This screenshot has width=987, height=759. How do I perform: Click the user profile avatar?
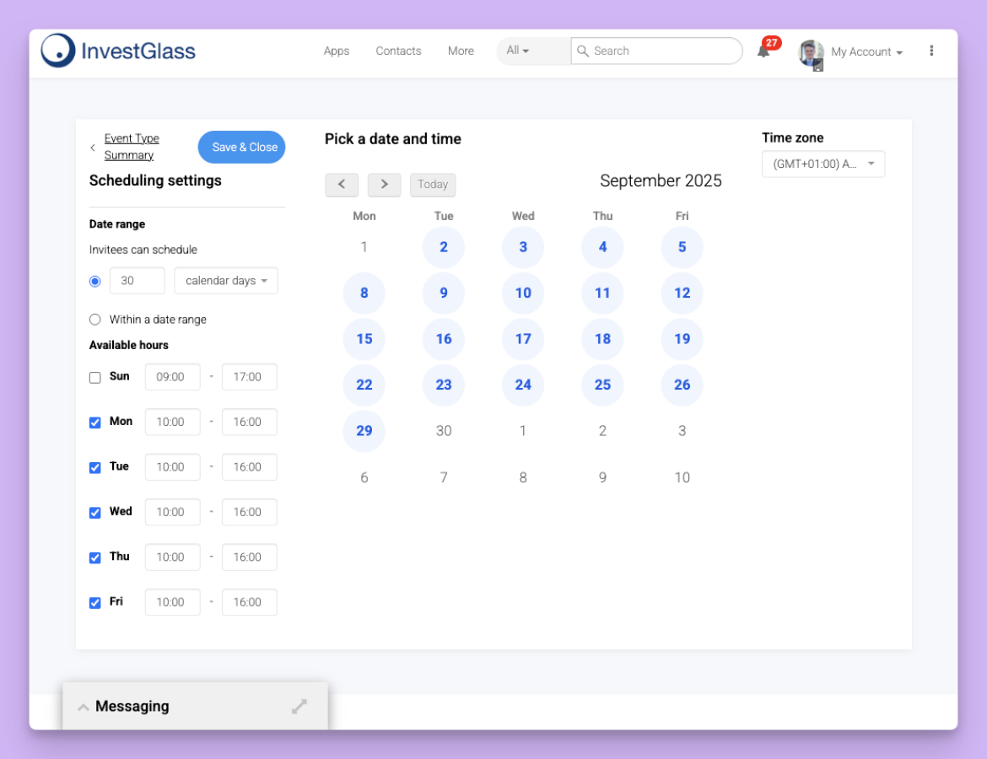(811, 52)
